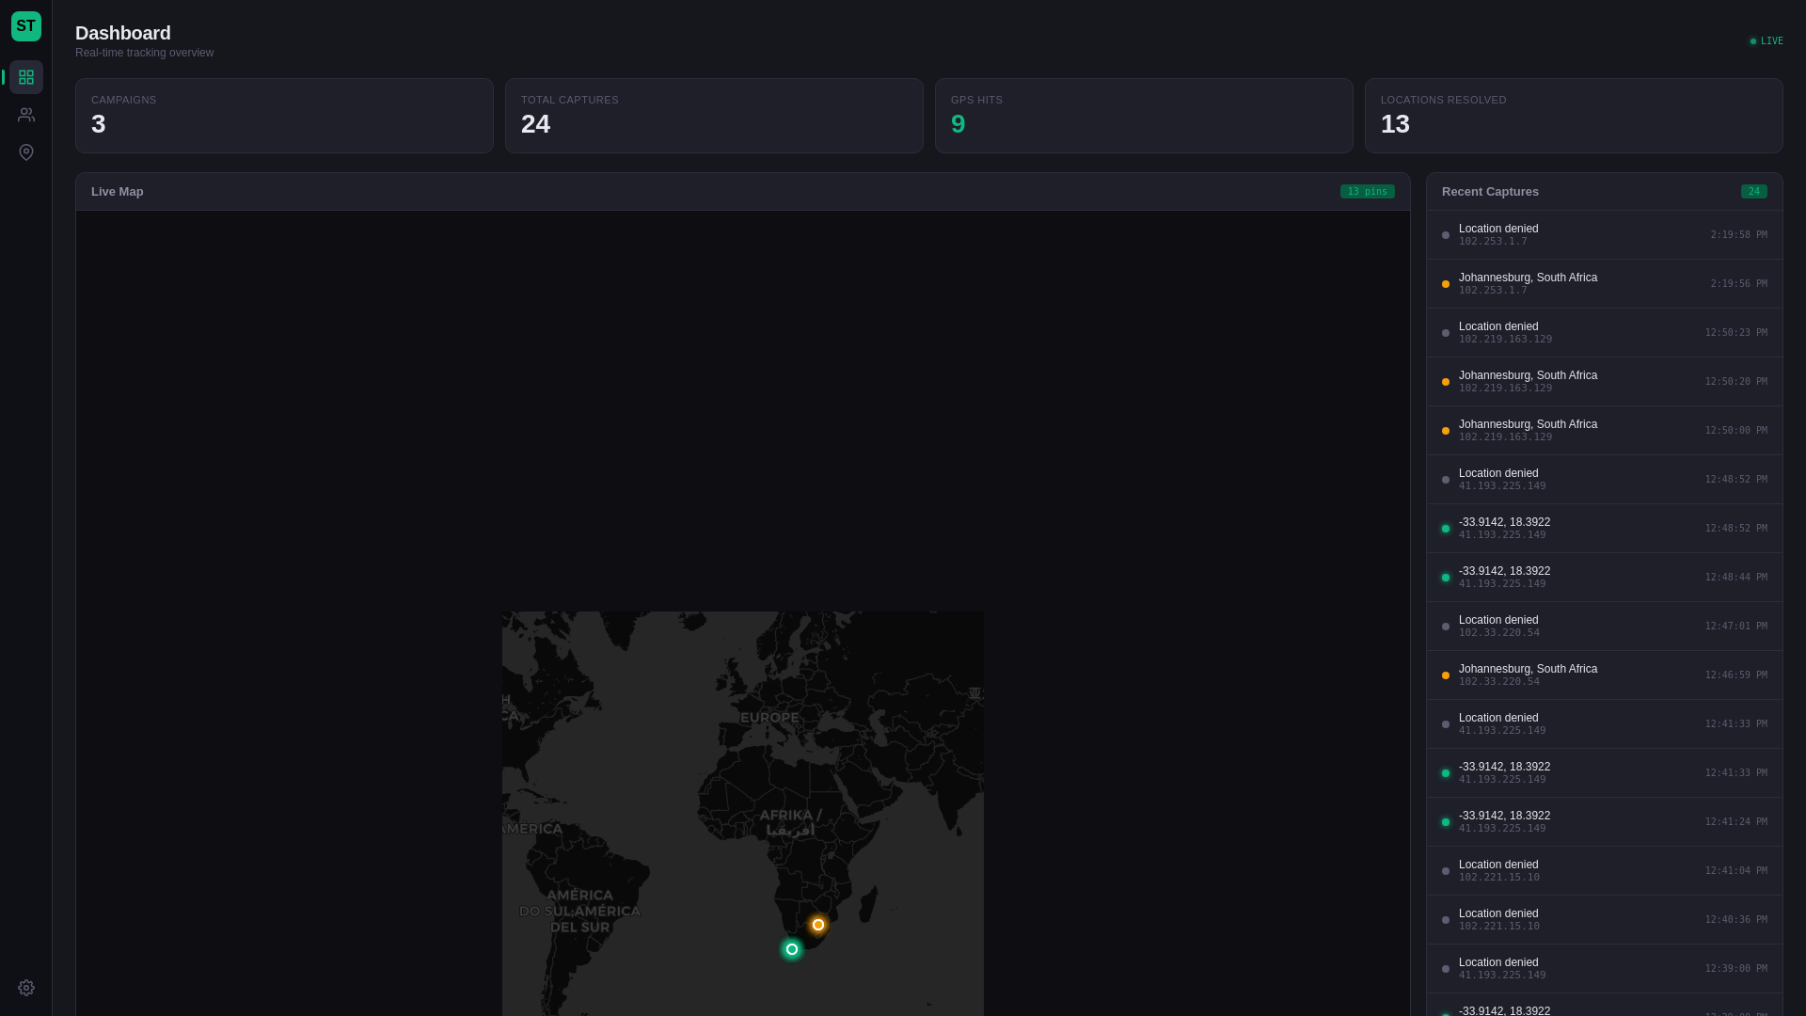Screen dimensions: 1806x1016
Task: Select Location denied capture at 12:50:23 PM
Action: pos(1605,333)
